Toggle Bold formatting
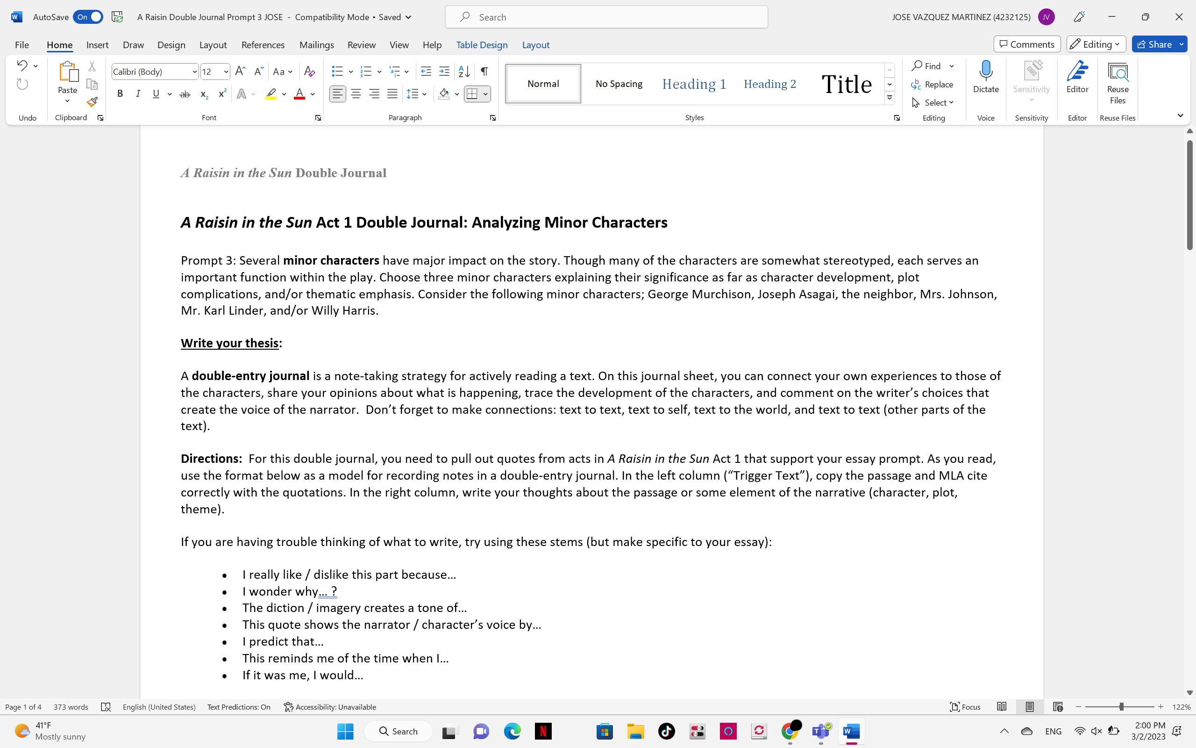1196x748 pixels. tap(120, 94)
